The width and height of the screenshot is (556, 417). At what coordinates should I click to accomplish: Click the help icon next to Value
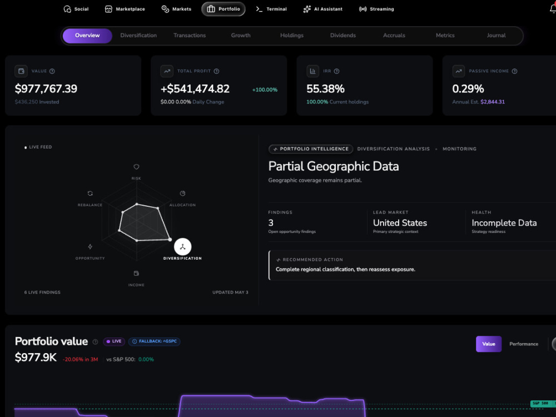52,71
